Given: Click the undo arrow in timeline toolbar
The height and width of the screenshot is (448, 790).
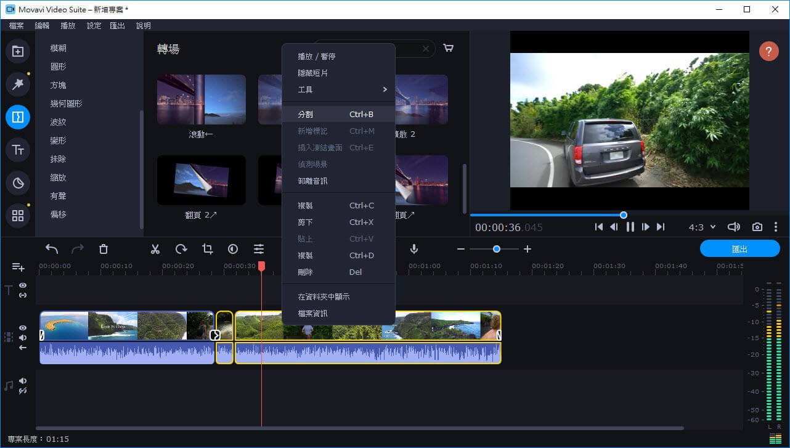Looking at the screenshot, I should pyautogui.click(x=52, y=249).
